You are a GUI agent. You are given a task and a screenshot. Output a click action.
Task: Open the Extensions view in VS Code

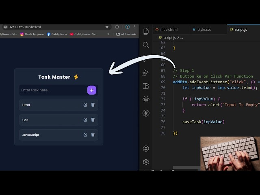pos(146,86)
